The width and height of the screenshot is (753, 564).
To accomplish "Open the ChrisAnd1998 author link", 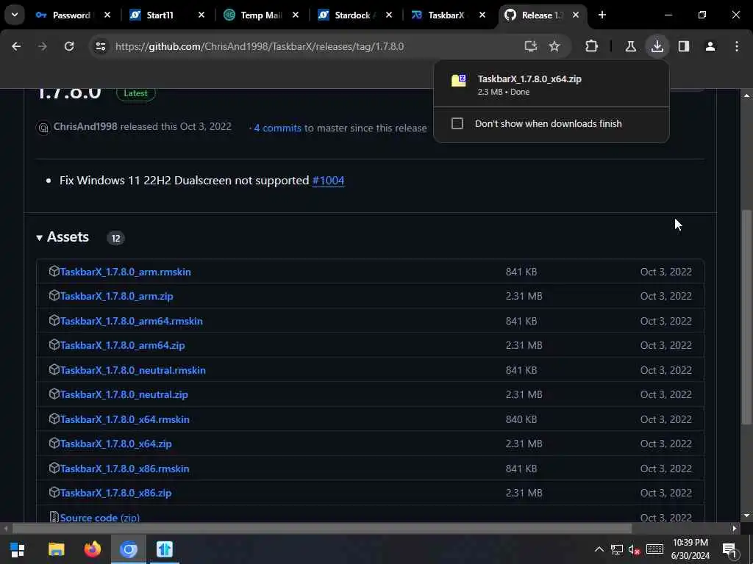I will (x=85, y=126).
